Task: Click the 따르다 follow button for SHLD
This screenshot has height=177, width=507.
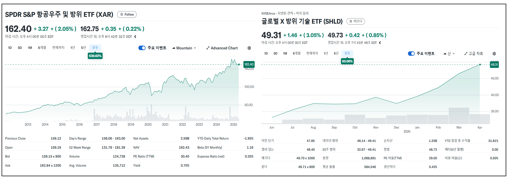Action: click(356, 21)
